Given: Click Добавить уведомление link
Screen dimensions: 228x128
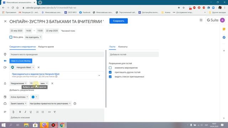Looking at the screenshot, I should [x=22, y=90].
